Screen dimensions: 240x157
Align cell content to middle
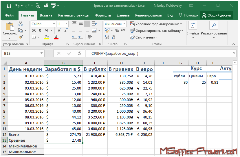(81, 23)
